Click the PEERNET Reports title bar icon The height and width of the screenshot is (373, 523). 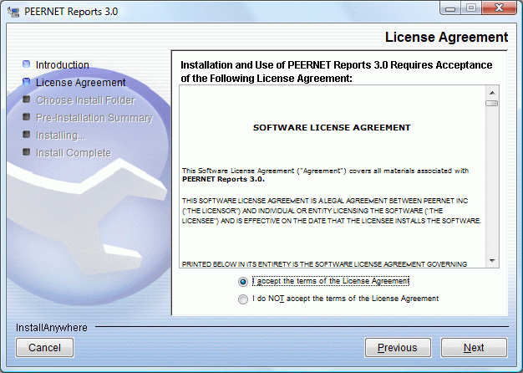pyautogui.click(x=13, y=12)
